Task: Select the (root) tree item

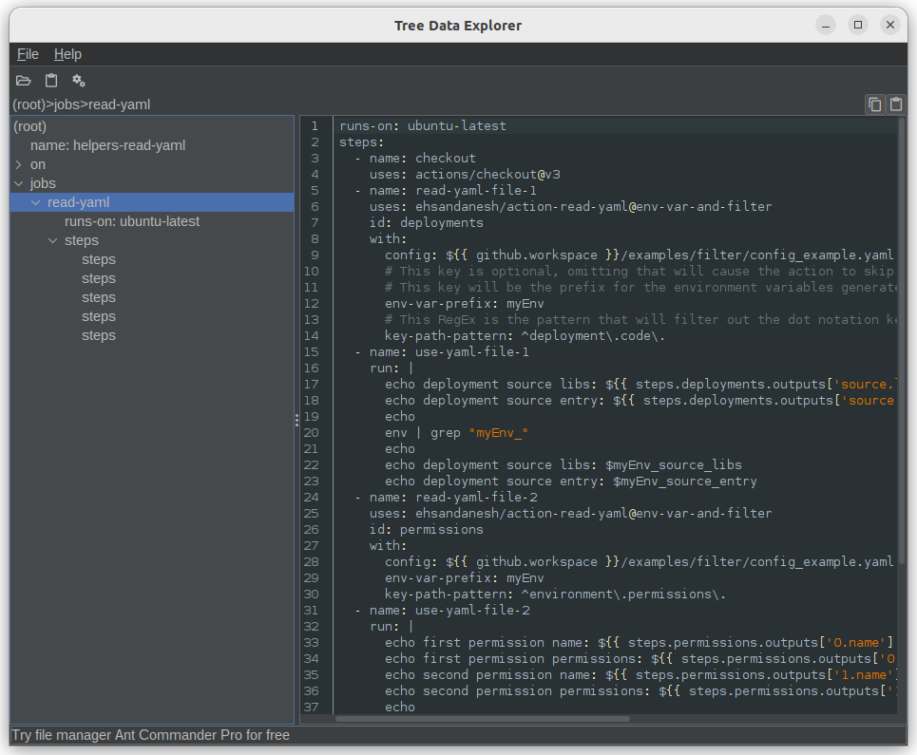Action: coord(29,125)
